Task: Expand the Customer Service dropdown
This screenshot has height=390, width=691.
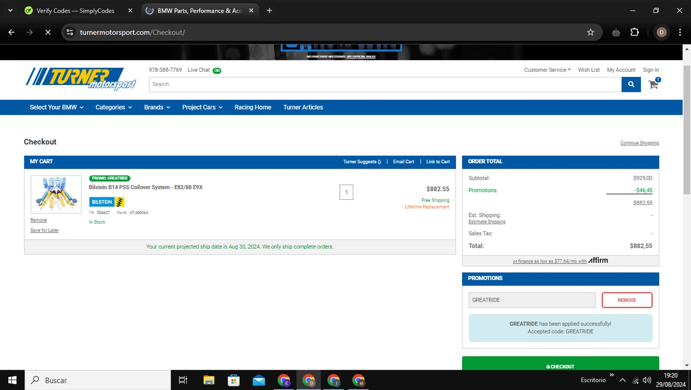Action: coord(547,70)
